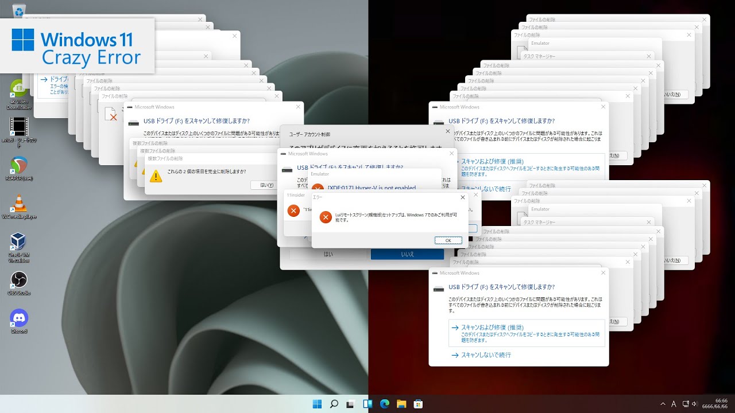Click red error icon in エラー dialog
Viewport: 735px width, 413px height.
coord(326,217)
